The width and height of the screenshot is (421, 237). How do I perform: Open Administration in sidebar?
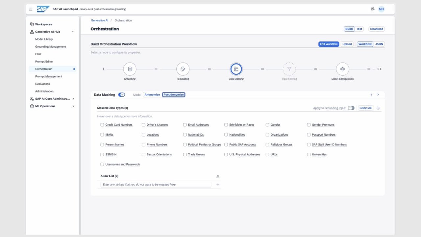[x=44, y=91]
